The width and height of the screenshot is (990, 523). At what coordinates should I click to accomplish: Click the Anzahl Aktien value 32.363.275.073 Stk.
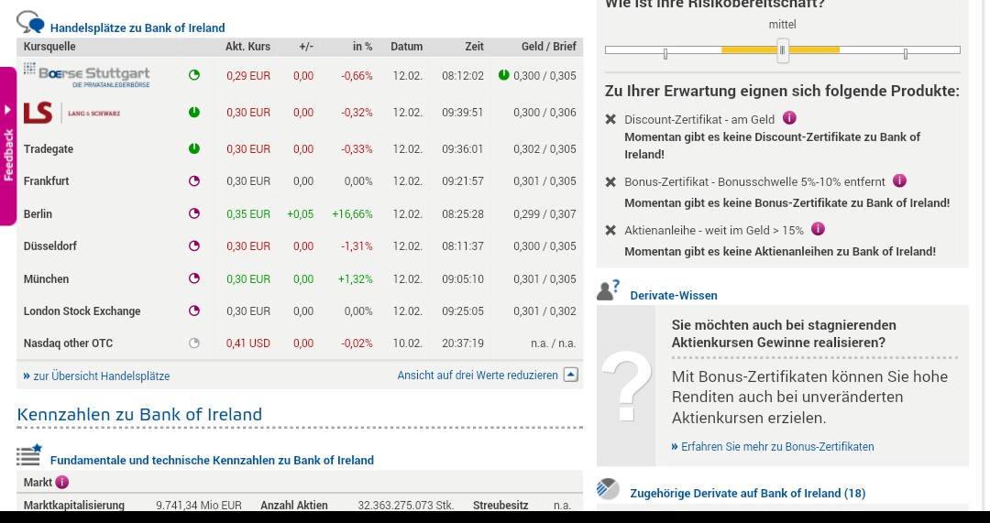pos(406,506)
